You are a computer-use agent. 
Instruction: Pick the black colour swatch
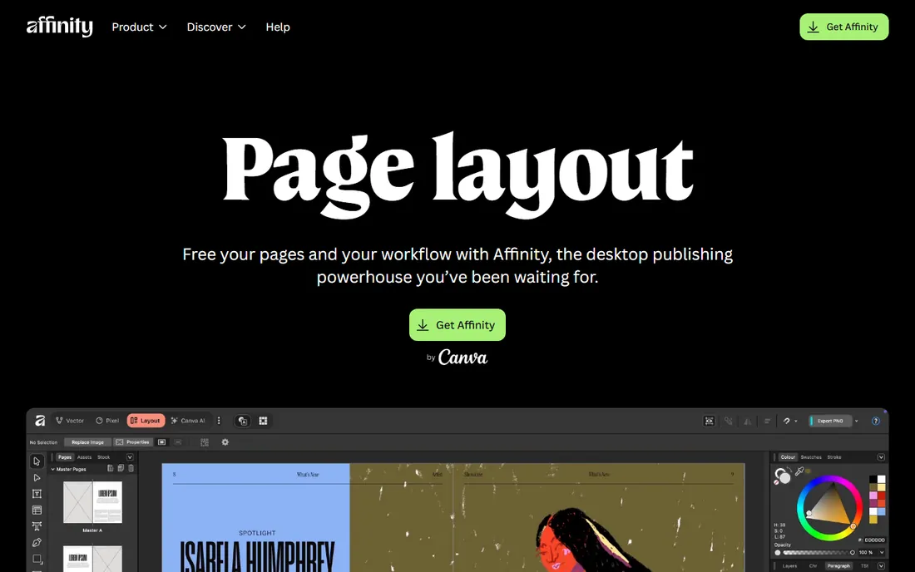pyautogui.click(x=873, y=479)
